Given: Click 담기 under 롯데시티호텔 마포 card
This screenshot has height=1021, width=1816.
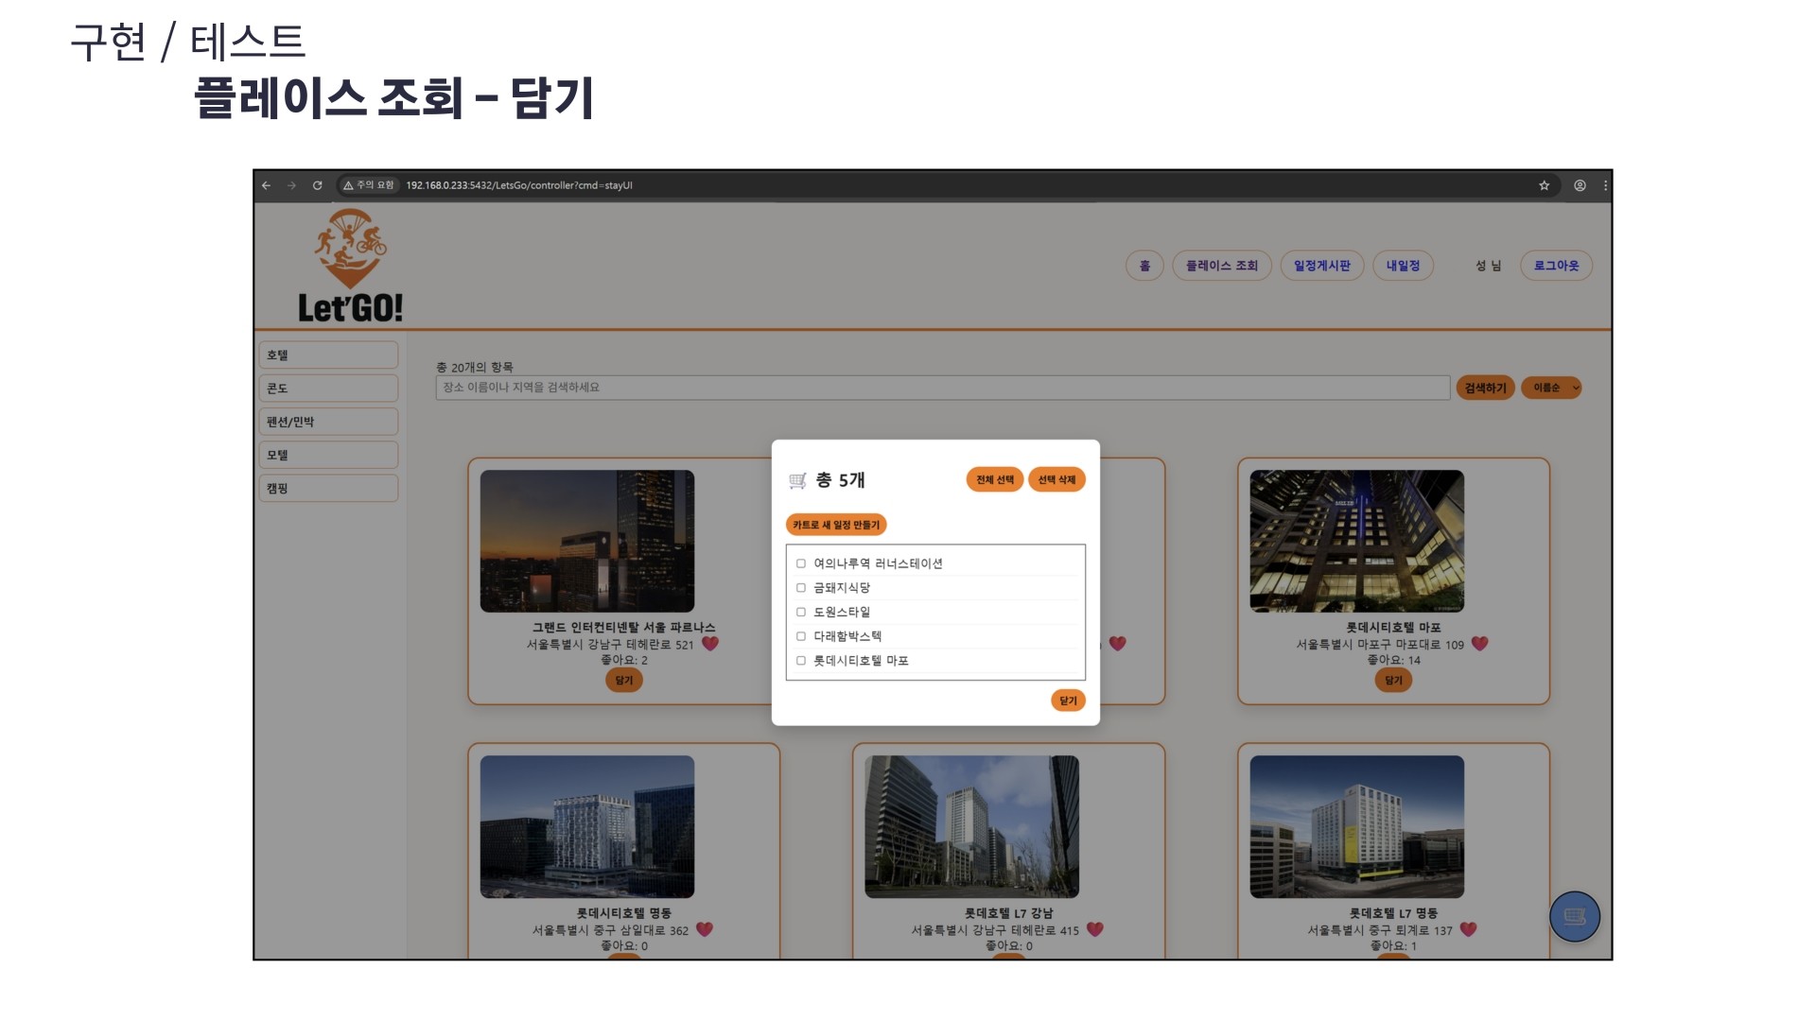Looking at the screenshot, I should pyautogui.click(x=1393, y=681).
